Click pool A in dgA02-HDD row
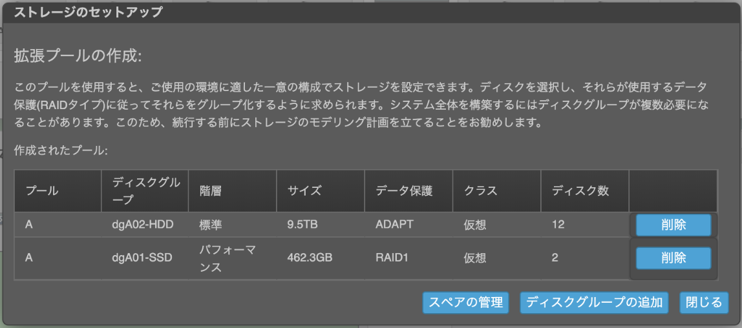Screen dimensions: 742x328 pos(29,225)
